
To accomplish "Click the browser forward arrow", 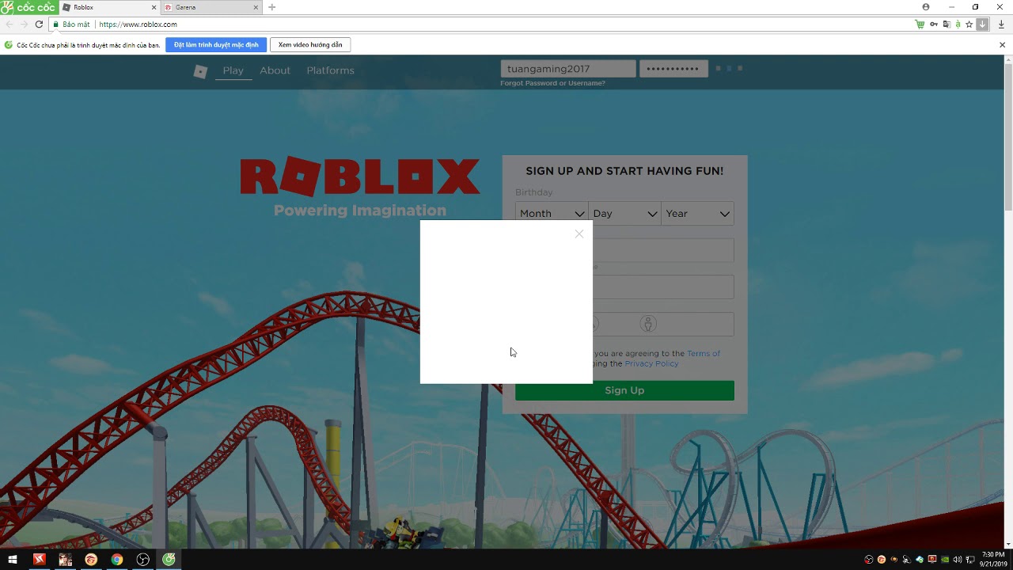I will click(24, 25).
